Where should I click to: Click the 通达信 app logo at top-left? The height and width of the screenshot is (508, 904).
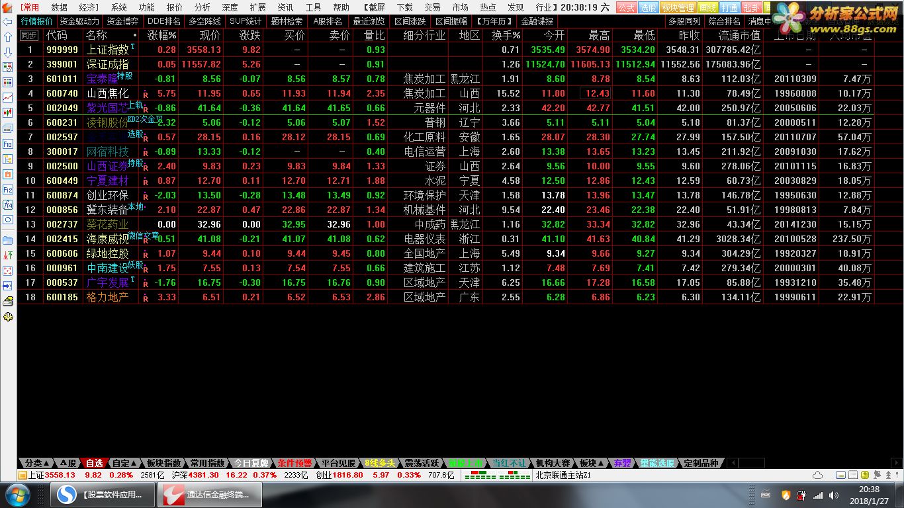pos(8,7)
